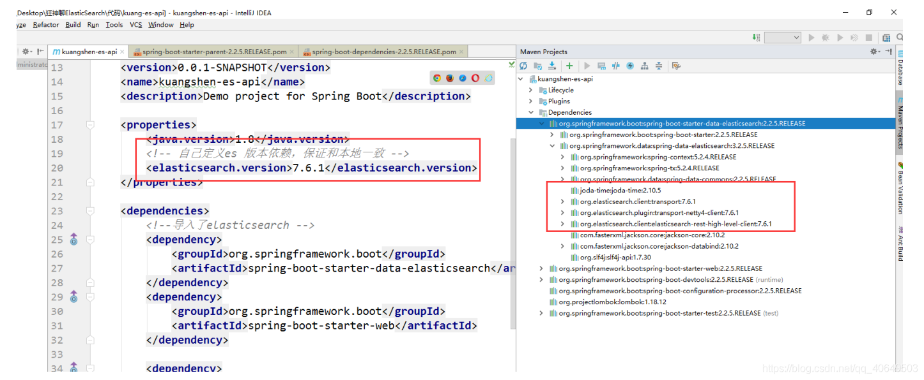Fold the properties block on line 17
924x380 pixels.
90,125
